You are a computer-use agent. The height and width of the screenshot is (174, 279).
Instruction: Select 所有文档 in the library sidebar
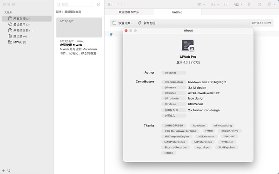coord(27,19)
